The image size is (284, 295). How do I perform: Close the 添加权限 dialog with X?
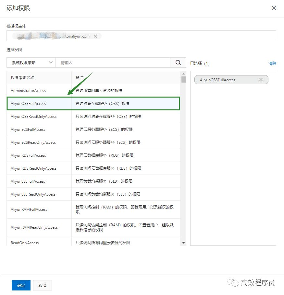click(x=274, y=8)
